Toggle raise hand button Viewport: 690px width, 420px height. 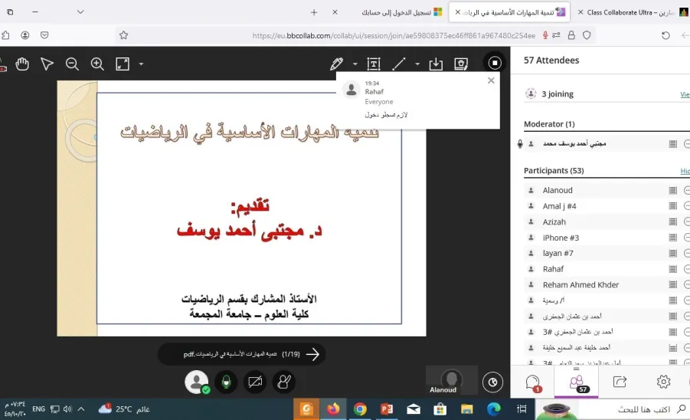(x=284, y=382)
